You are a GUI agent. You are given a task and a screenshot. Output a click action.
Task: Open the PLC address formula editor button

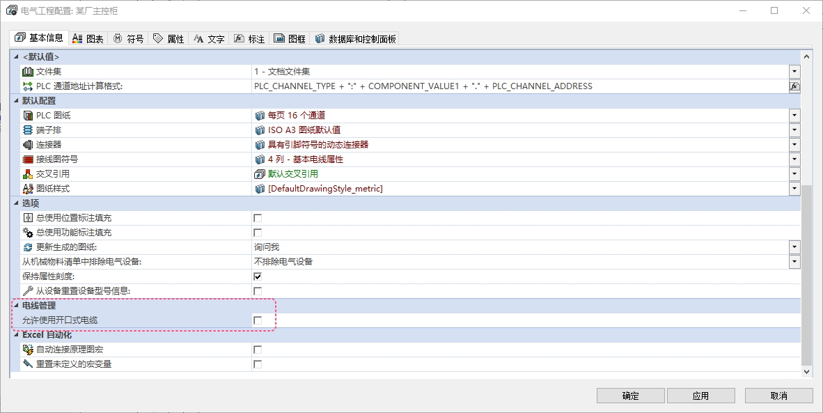tap(794, 86)
